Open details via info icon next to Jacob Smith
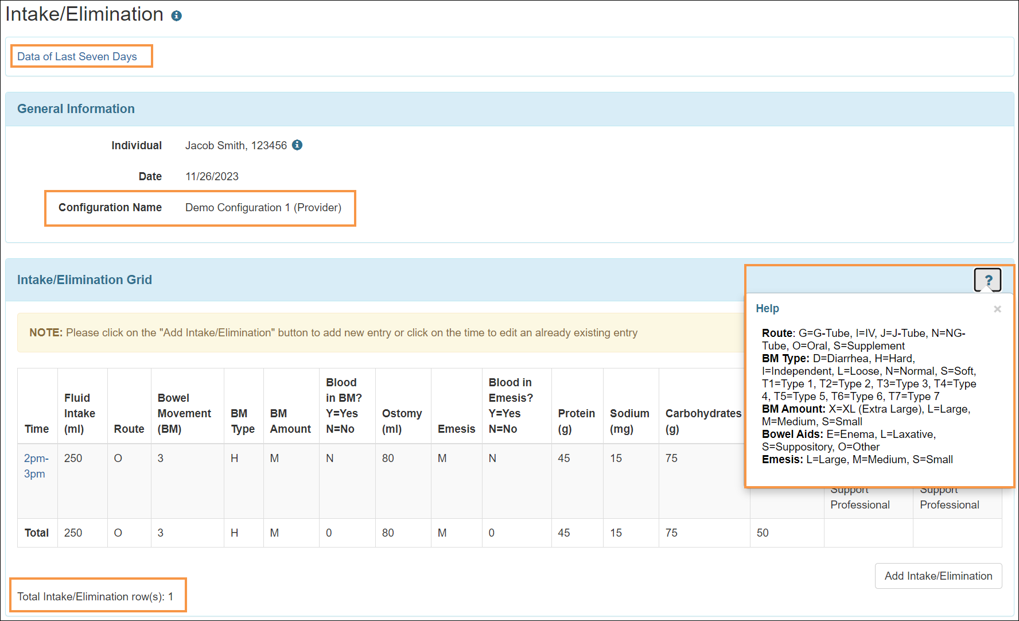This screenshot has width=1019, height=621. (297, 145)
